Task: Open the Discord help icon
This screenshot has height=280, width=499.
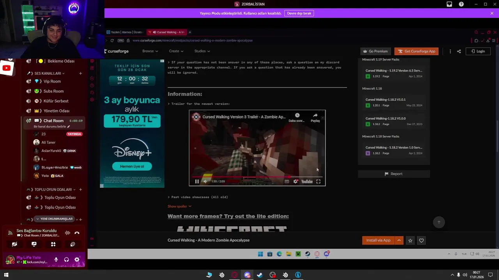Action: click(461, 4)
